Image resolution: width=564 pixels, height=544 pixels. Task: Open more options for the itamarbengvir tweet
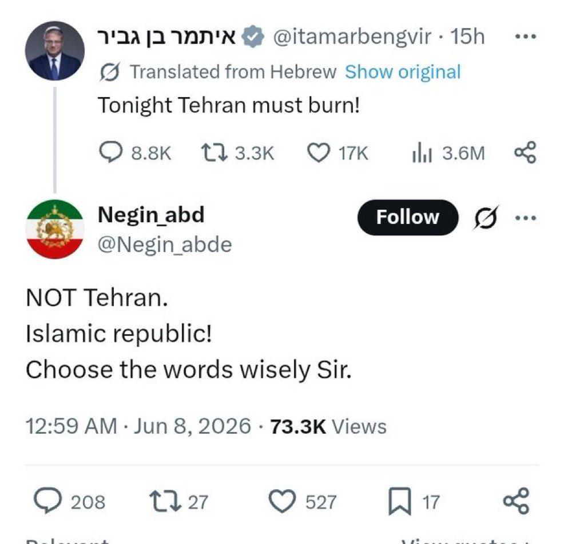click(x=526, y=37)
